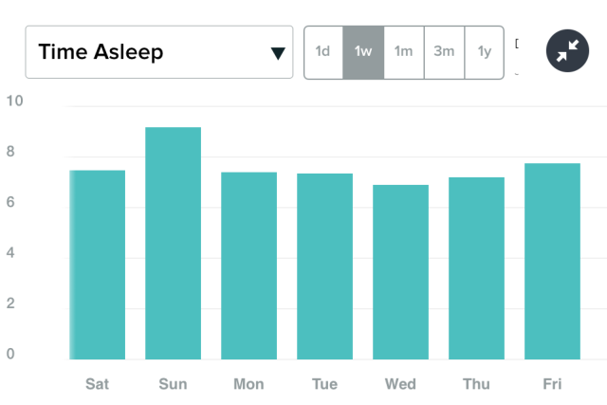Switch to the 1d time range
607x405 pixels.
322,52
